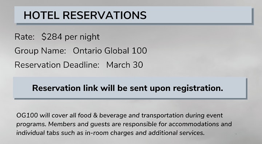Select the Rate label
Viewport: 262px width, 144px height.
(24, 37)
